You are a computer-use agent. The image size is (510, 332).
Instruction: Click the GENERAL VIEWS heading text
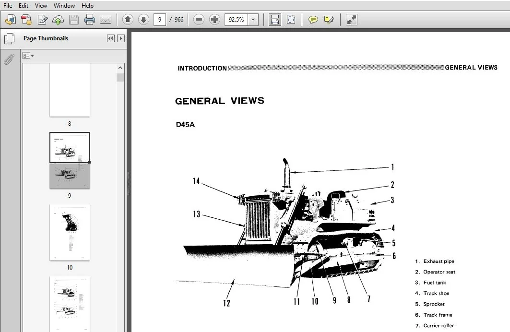click(x=220, y=101)
